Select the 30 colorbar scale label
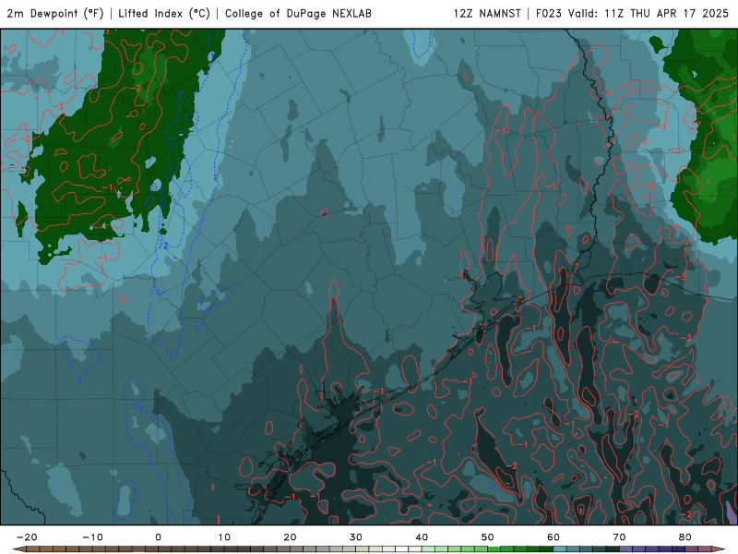The height and width of the screenshot is (554, 738). coord(356,537)
